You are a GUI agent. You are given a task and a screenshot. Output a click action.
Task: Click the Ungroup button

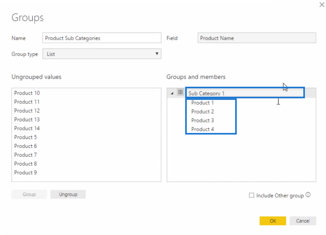click(x=68, y=194)
